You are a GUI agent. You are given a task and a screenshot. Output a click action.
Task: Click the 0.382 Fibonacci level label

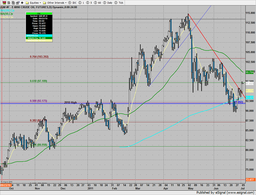(x=38, y=120)
